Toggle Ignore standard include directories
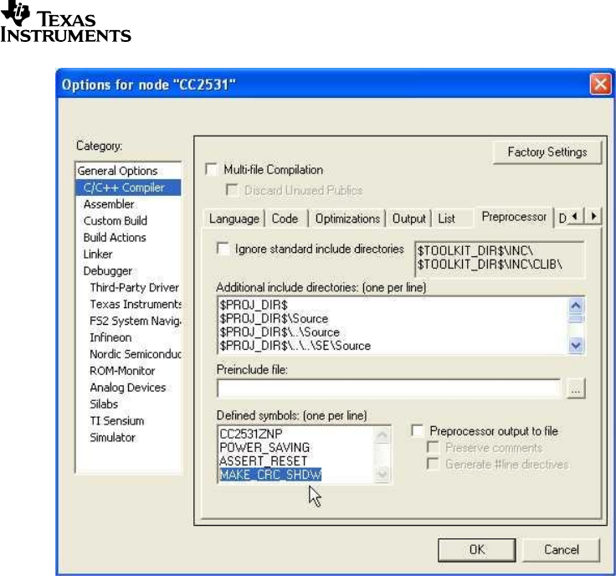Image resolution: width=616 pixels, height=576 pixels. point(223,249)
